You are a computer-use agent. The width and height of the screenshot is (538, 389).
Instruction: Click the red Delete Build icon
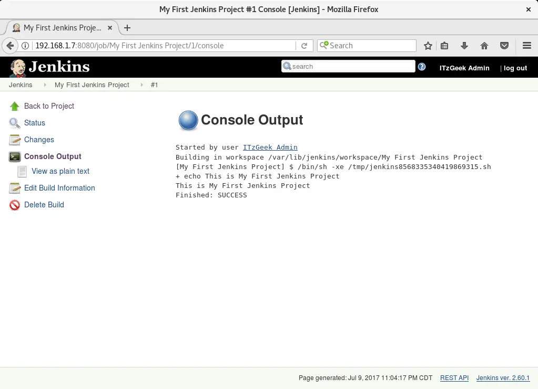pyautogui.click(x=14, y=205)
